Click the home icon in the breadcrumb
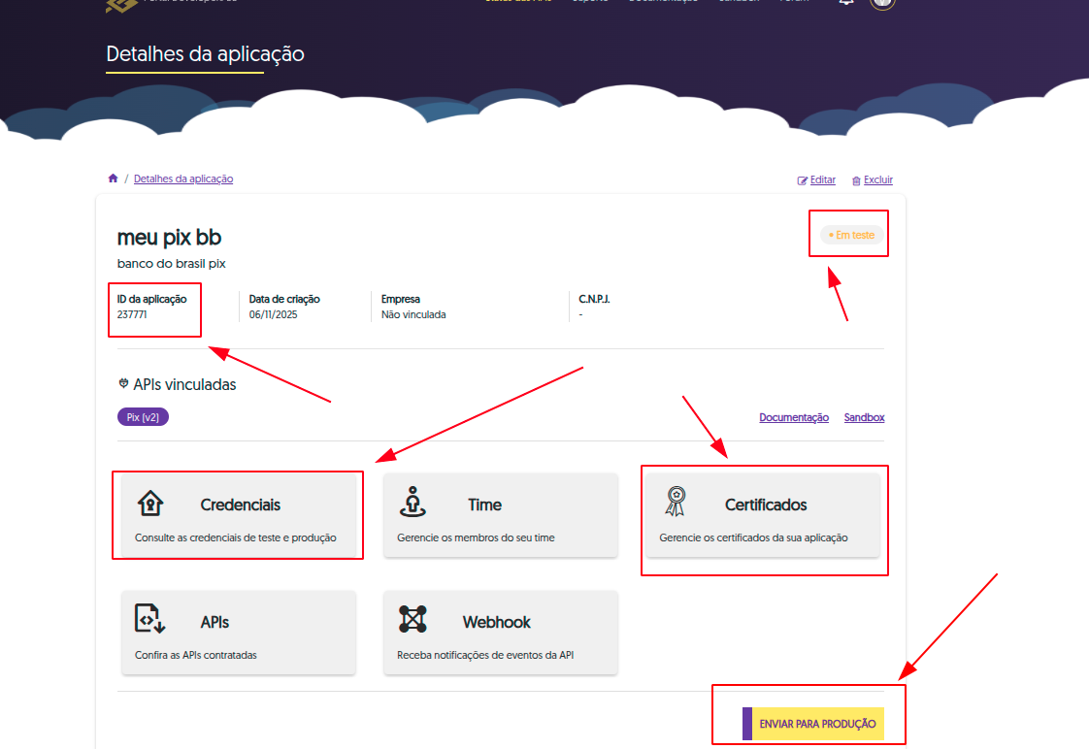Viewport: 1089px width, 749px height. click(113, 179)
